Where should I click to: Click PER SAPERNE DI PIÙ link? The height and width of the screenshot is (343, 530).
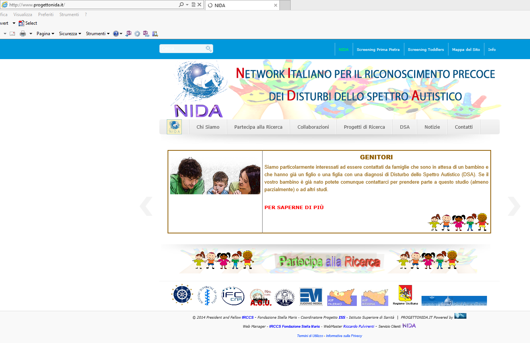(294, 207)
